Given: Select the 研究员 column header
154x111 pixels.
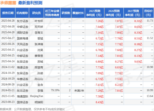Looking at the screenshot, I should (36, 13).
